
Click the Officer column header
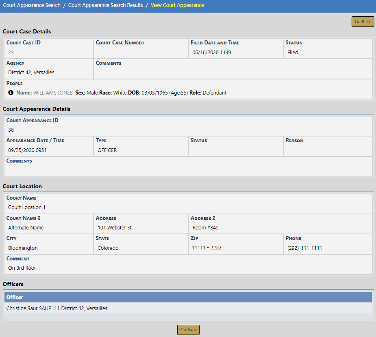click(15, 297)
